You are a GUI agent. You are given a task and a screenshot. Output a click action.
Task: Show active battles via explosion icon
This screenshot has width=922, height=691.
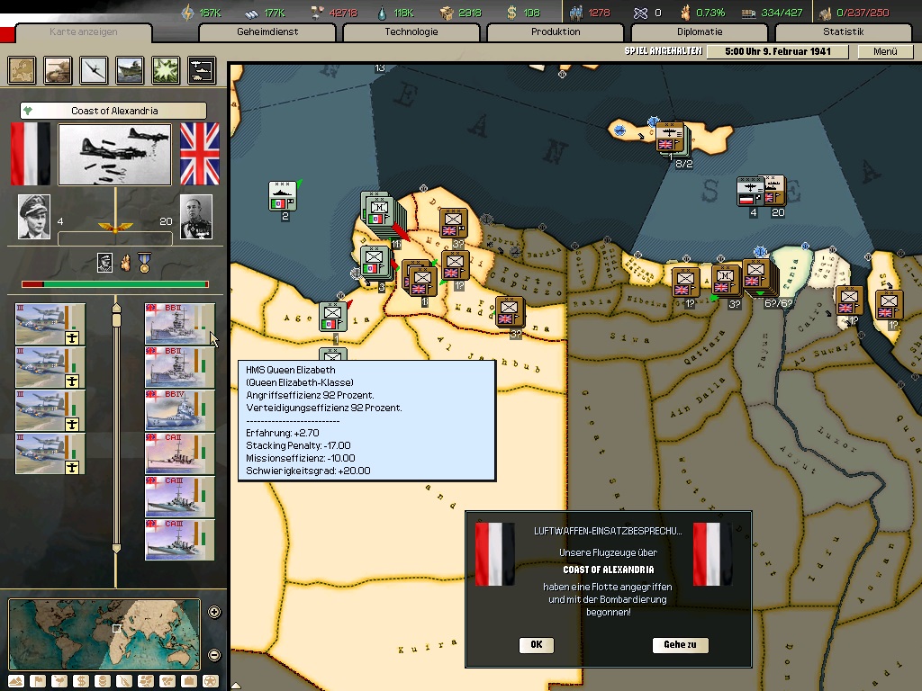(166, 70)
